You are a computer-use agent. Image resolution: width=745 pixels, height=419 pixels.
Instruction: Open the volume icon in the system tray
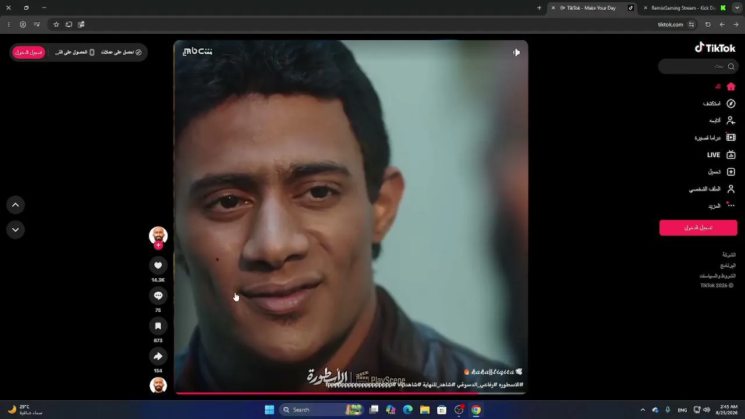point(707,410)
